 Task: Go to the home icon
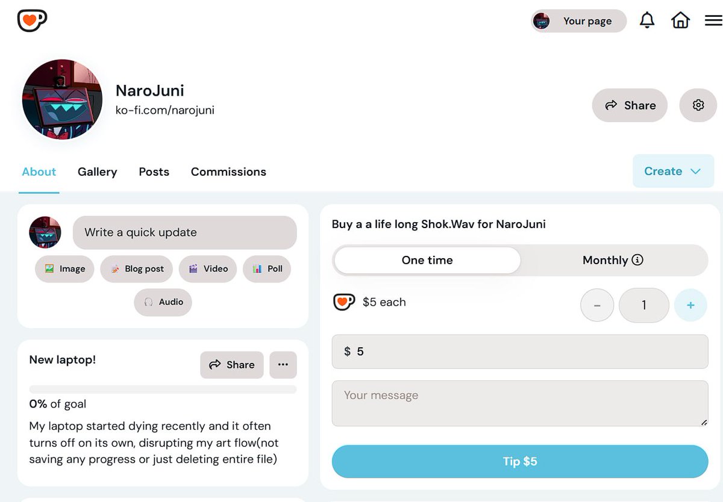(x=680, y=20)
